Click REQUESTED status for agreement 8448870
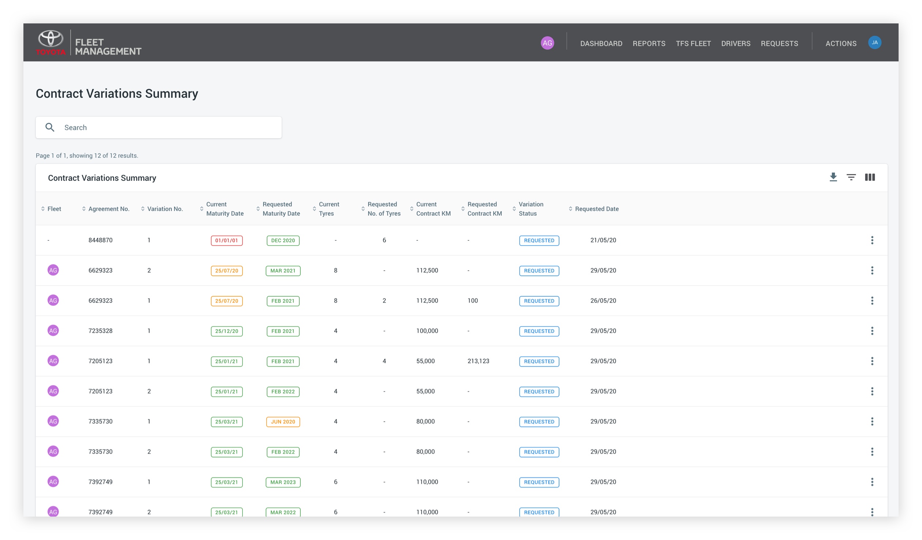The width and height of the screenshot is (922, 540). pos(539,240)
